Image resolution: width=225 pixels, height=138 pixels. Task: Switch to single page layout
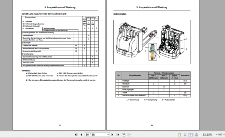click(179, 135)
